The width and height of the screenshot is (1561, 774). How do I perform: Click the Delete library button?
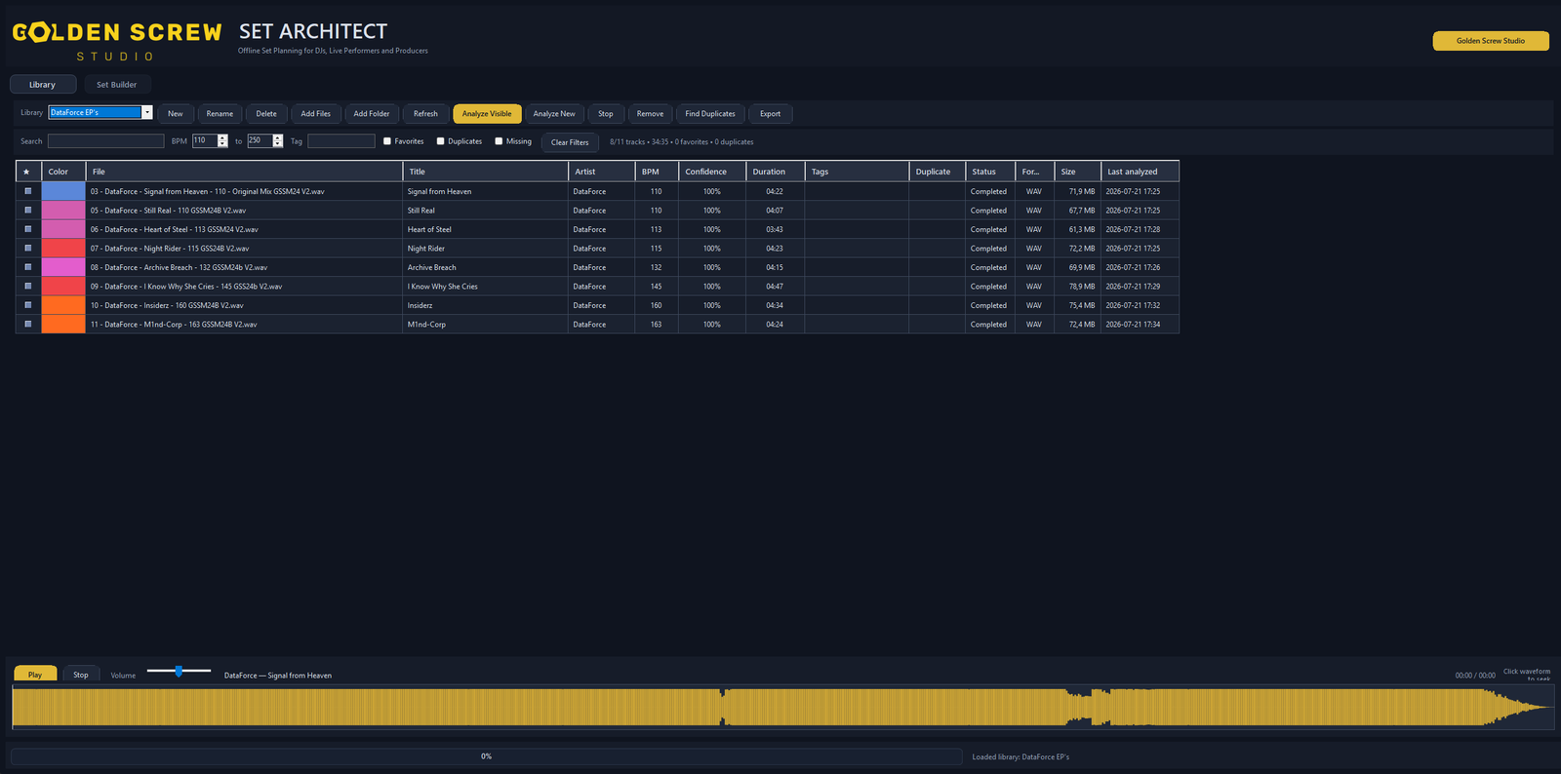[266, 114]
